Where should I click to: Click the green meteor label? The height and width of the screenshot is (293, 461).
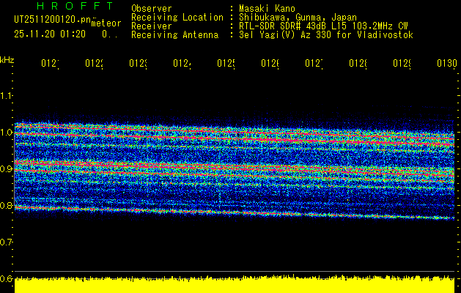coord(106,23)
